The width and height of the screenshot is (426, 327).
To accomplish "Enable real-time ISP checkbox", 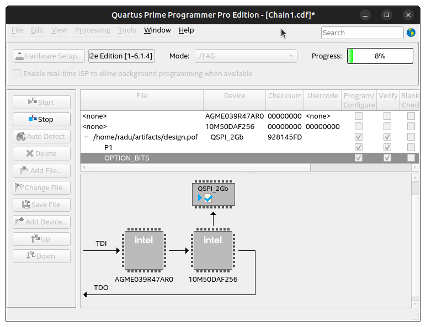I will tap(17, 73).
